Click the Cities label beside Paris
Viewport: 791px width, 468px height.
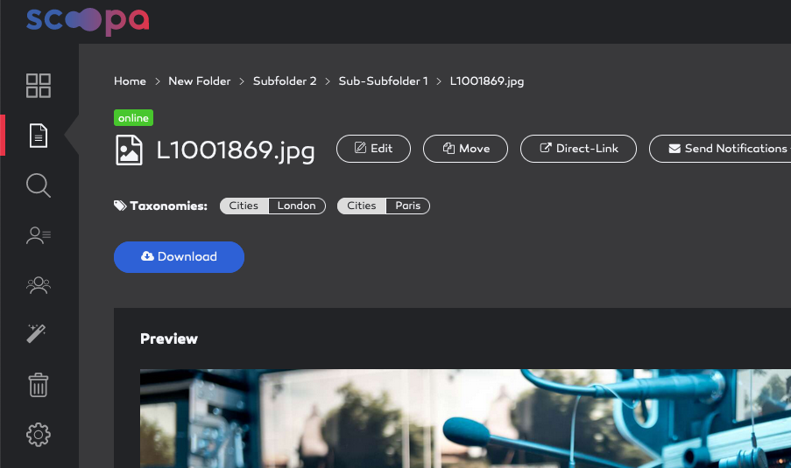(361, 206)
